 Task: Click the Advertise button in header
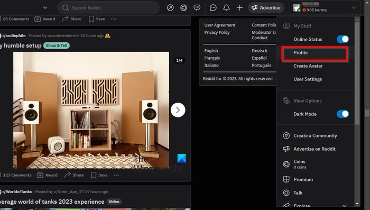(266, 8)
